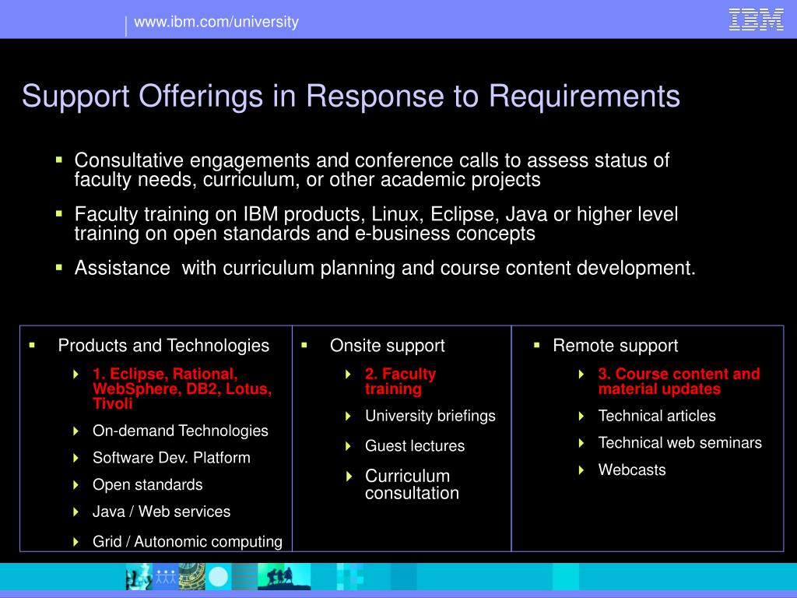The image size is (797, 598).
Task: Click the arrow bullet beside Curriculum consultation
Action: 349,477
